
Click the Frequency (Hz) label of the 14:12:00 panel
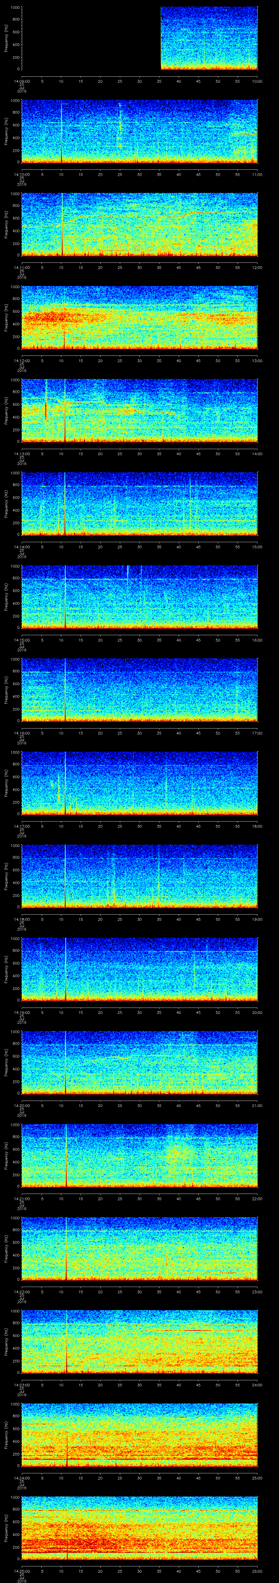[6, 317]
